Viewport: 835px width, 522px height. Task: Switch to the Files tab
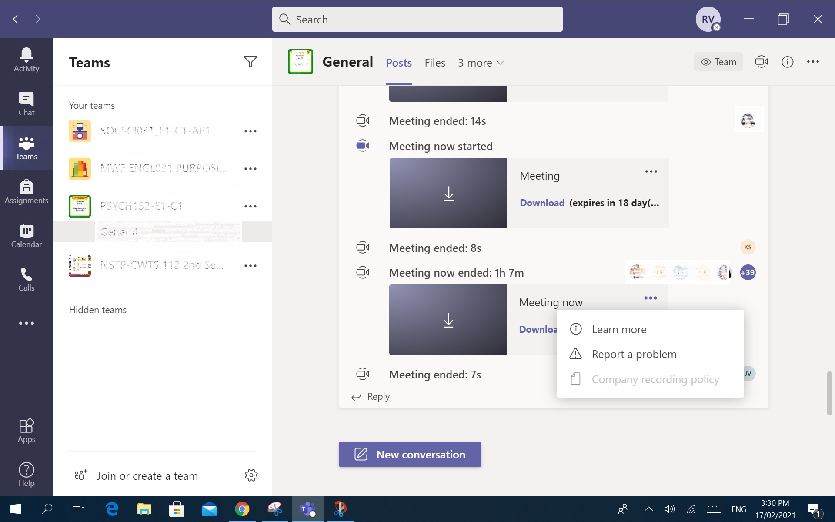pyautogui.click(x=434, y=63)
